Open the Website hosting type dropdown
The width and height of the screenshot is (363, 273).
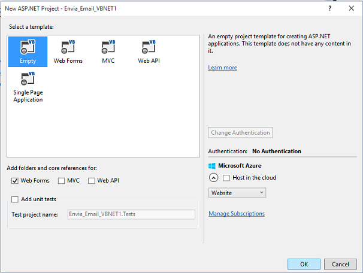[x=237, y=193]
